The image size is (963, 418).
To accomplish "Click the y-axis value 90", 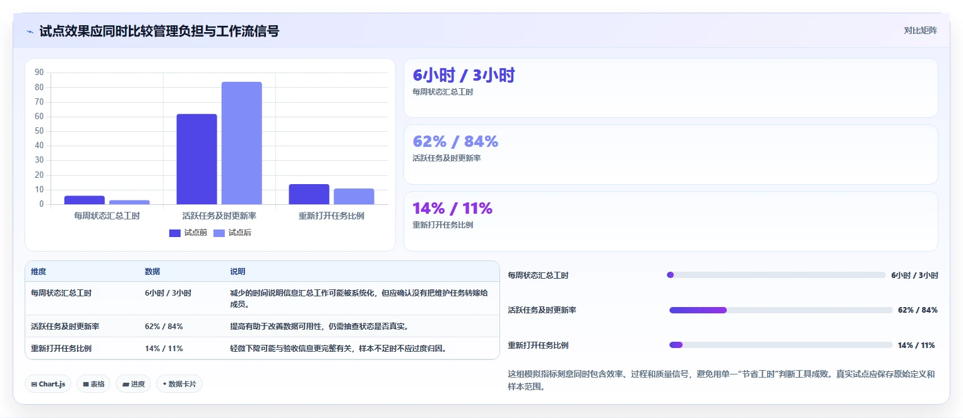I will click(39, 73).
